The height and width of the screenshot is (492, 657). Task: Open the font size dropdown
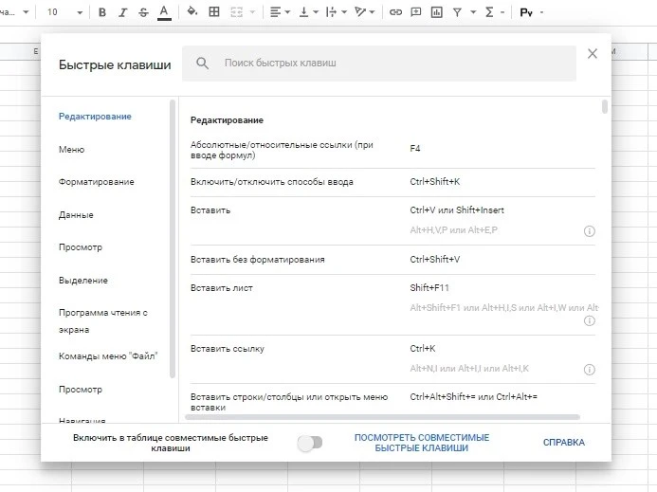[x=64, y=12]
